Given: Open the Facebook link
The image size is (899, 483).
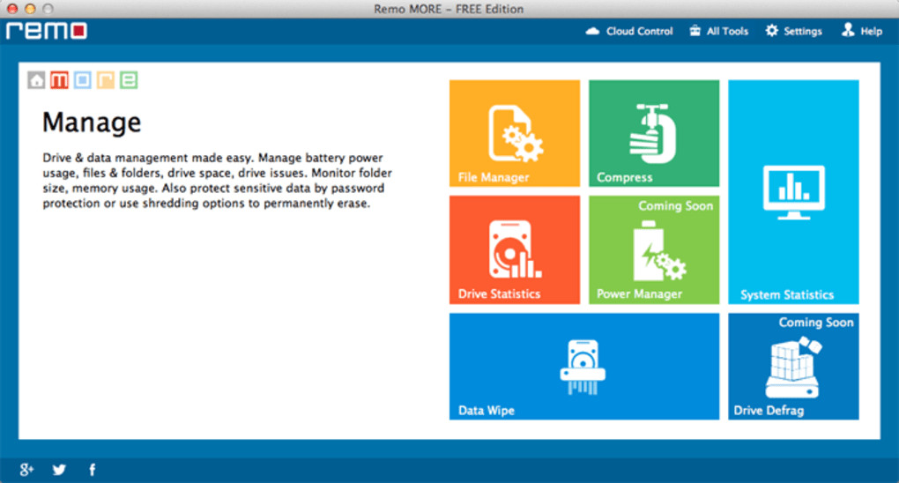Looking at the screenshot, I should (93, 470).
